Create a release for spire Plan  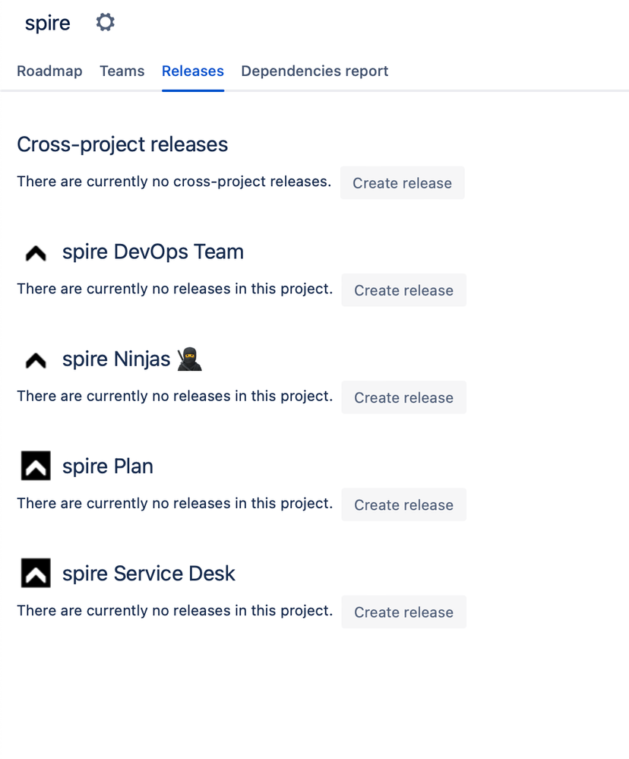coord(403,504)
